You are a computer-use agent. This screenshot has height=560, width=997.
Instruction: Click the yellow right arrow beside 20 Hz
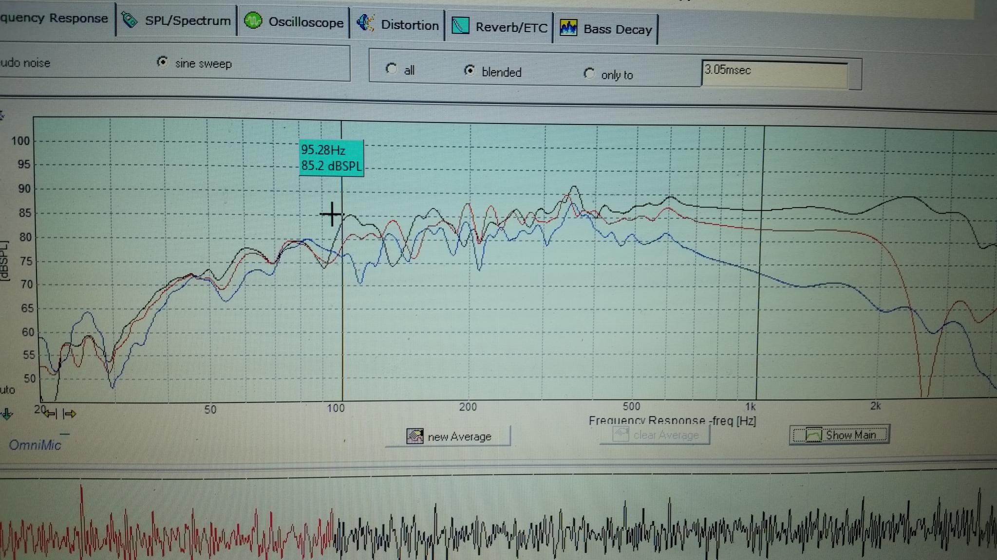click(x=70, y=414)
